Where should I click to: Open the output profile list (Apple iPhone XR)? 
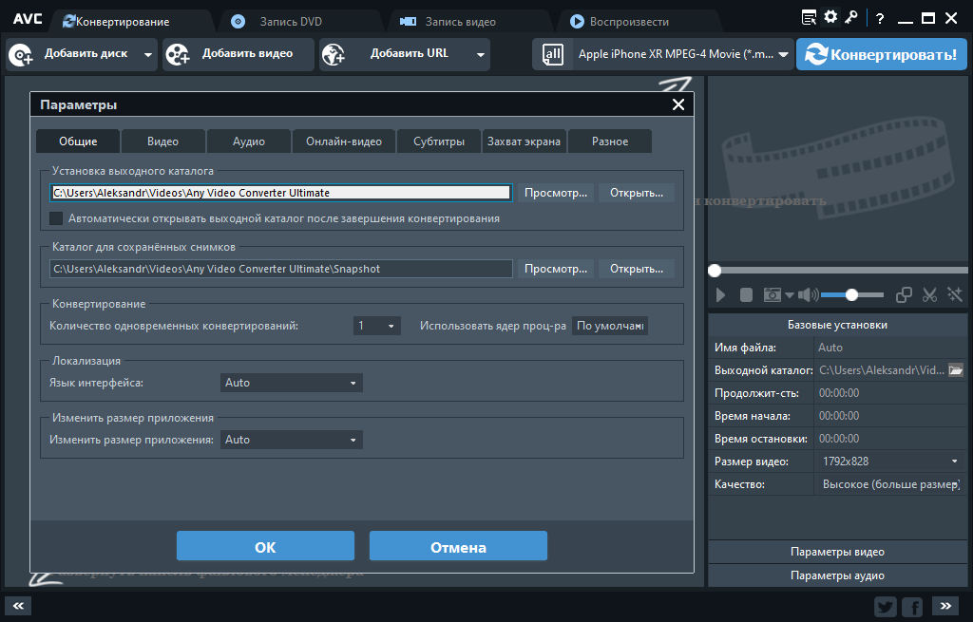coord(682,54)
